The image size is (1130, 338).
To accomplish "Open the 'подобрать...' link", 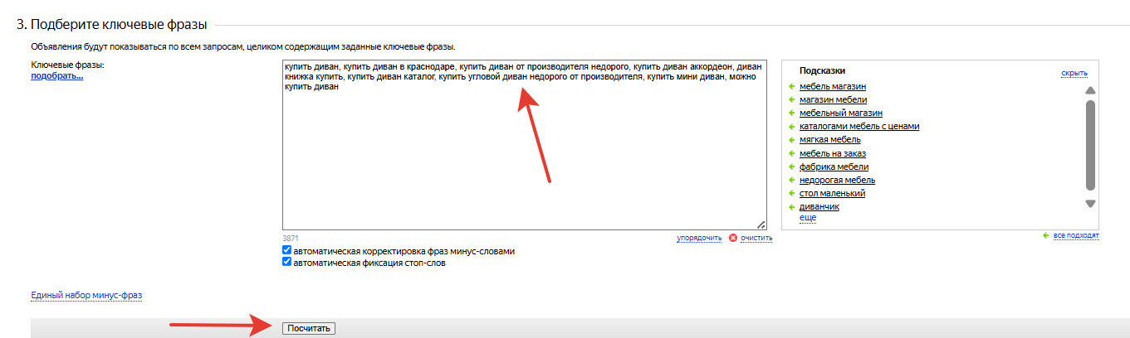I will pos(57,76).
